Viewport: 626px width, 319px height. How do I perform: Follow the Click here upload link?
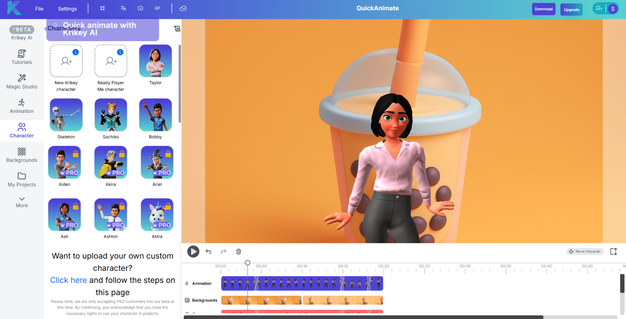pyautogui.click(x=68, y=280)
